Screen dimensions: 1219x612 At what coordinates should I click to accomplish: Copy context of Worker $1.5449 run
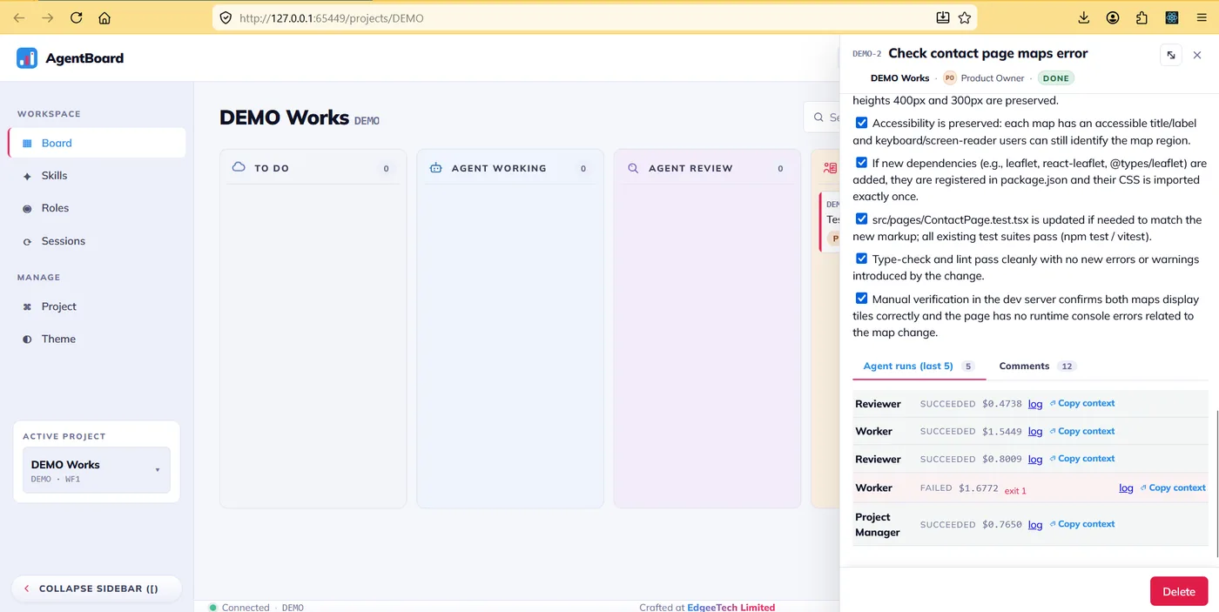[x=1082, y=431]
